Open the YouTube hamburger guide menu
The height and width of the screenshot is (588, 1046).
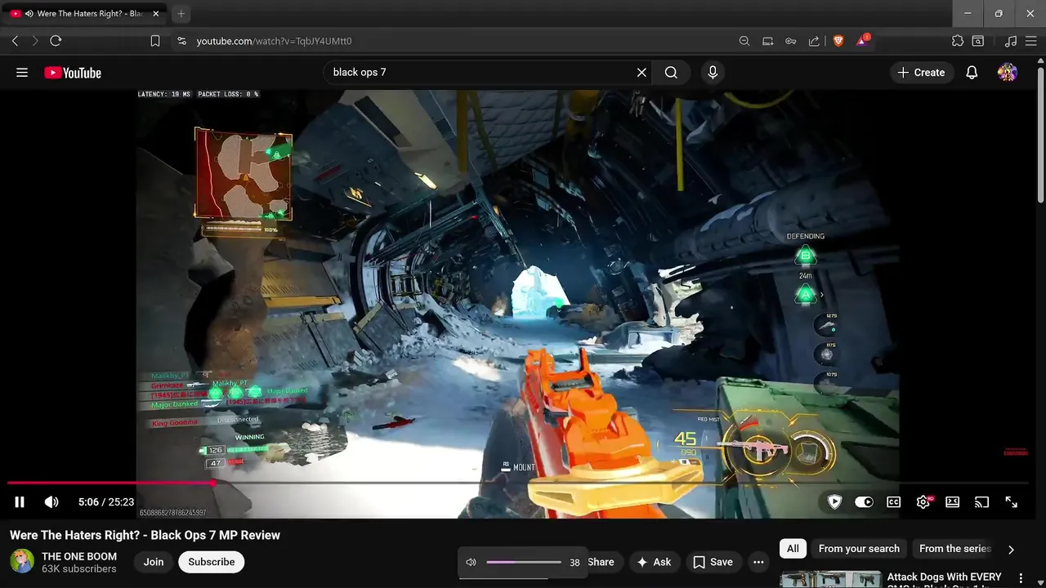[22, 73]
